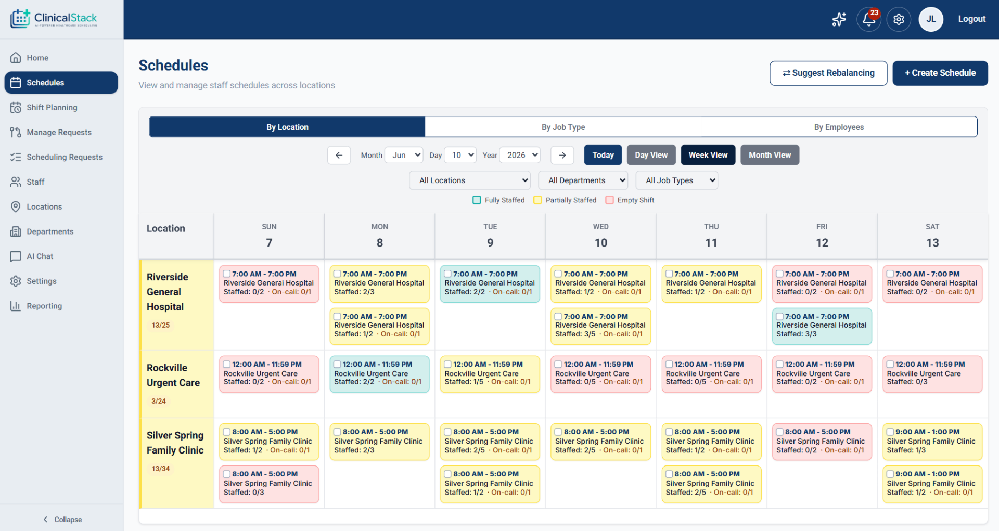The width and height of the screenshot is (999, 531).
Task: Open Reporting in sidebar menu
Action: point(61,306)
